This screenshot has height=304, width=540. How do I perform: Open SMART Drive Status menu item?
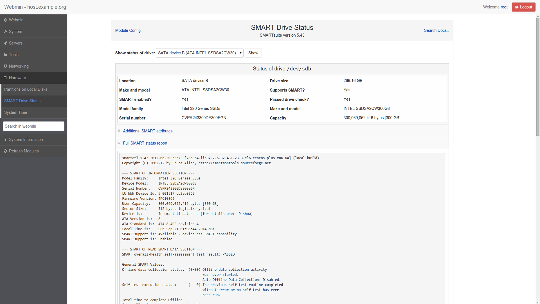click(x=22, y=101)
